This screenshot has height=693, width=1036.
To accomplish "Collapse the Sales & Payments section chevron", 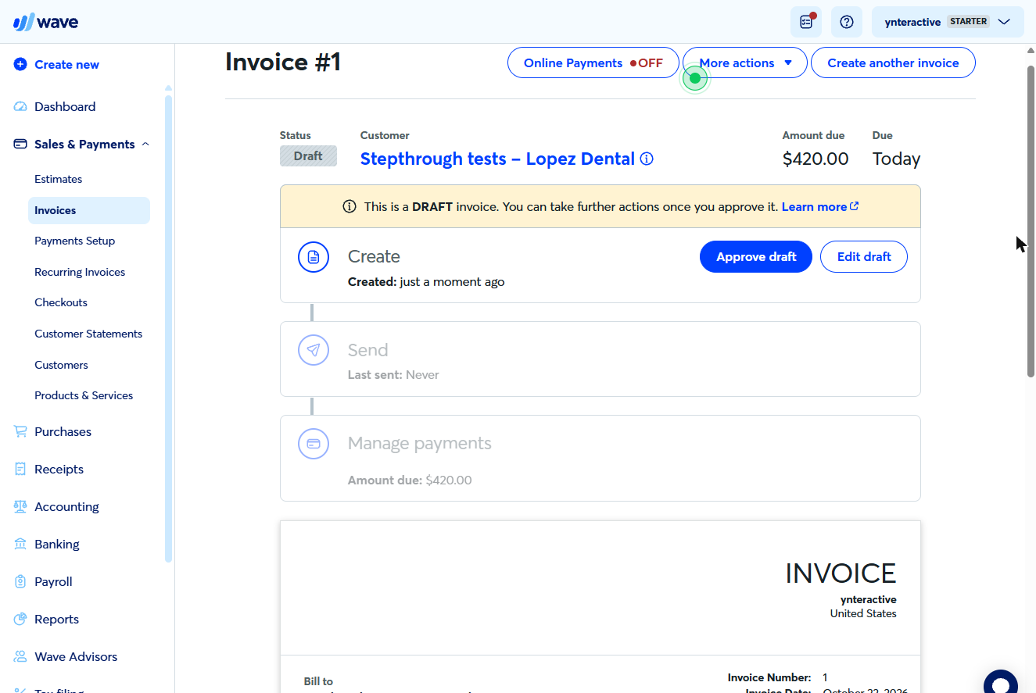I will (145, 145).
